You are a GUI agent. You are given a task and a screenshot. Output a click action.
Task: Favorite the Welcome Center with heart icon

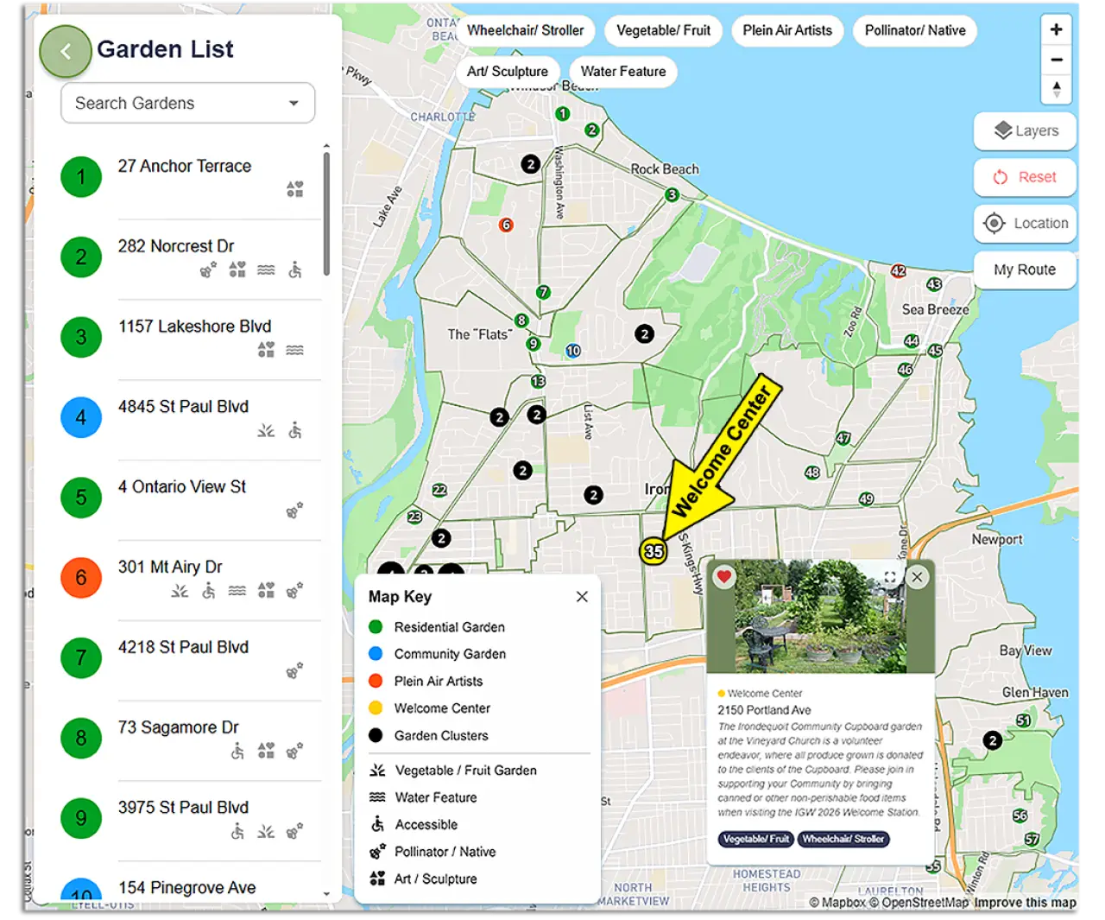click(723, 577)
